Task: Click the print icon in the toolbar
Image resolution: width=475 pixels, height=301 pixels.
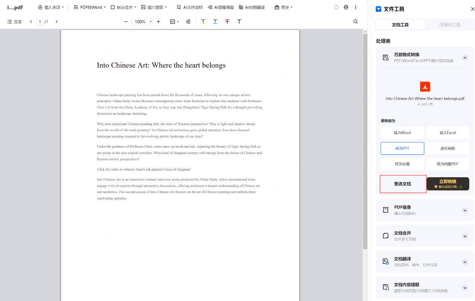Action: pyautogui.click(x=346, y=7)
